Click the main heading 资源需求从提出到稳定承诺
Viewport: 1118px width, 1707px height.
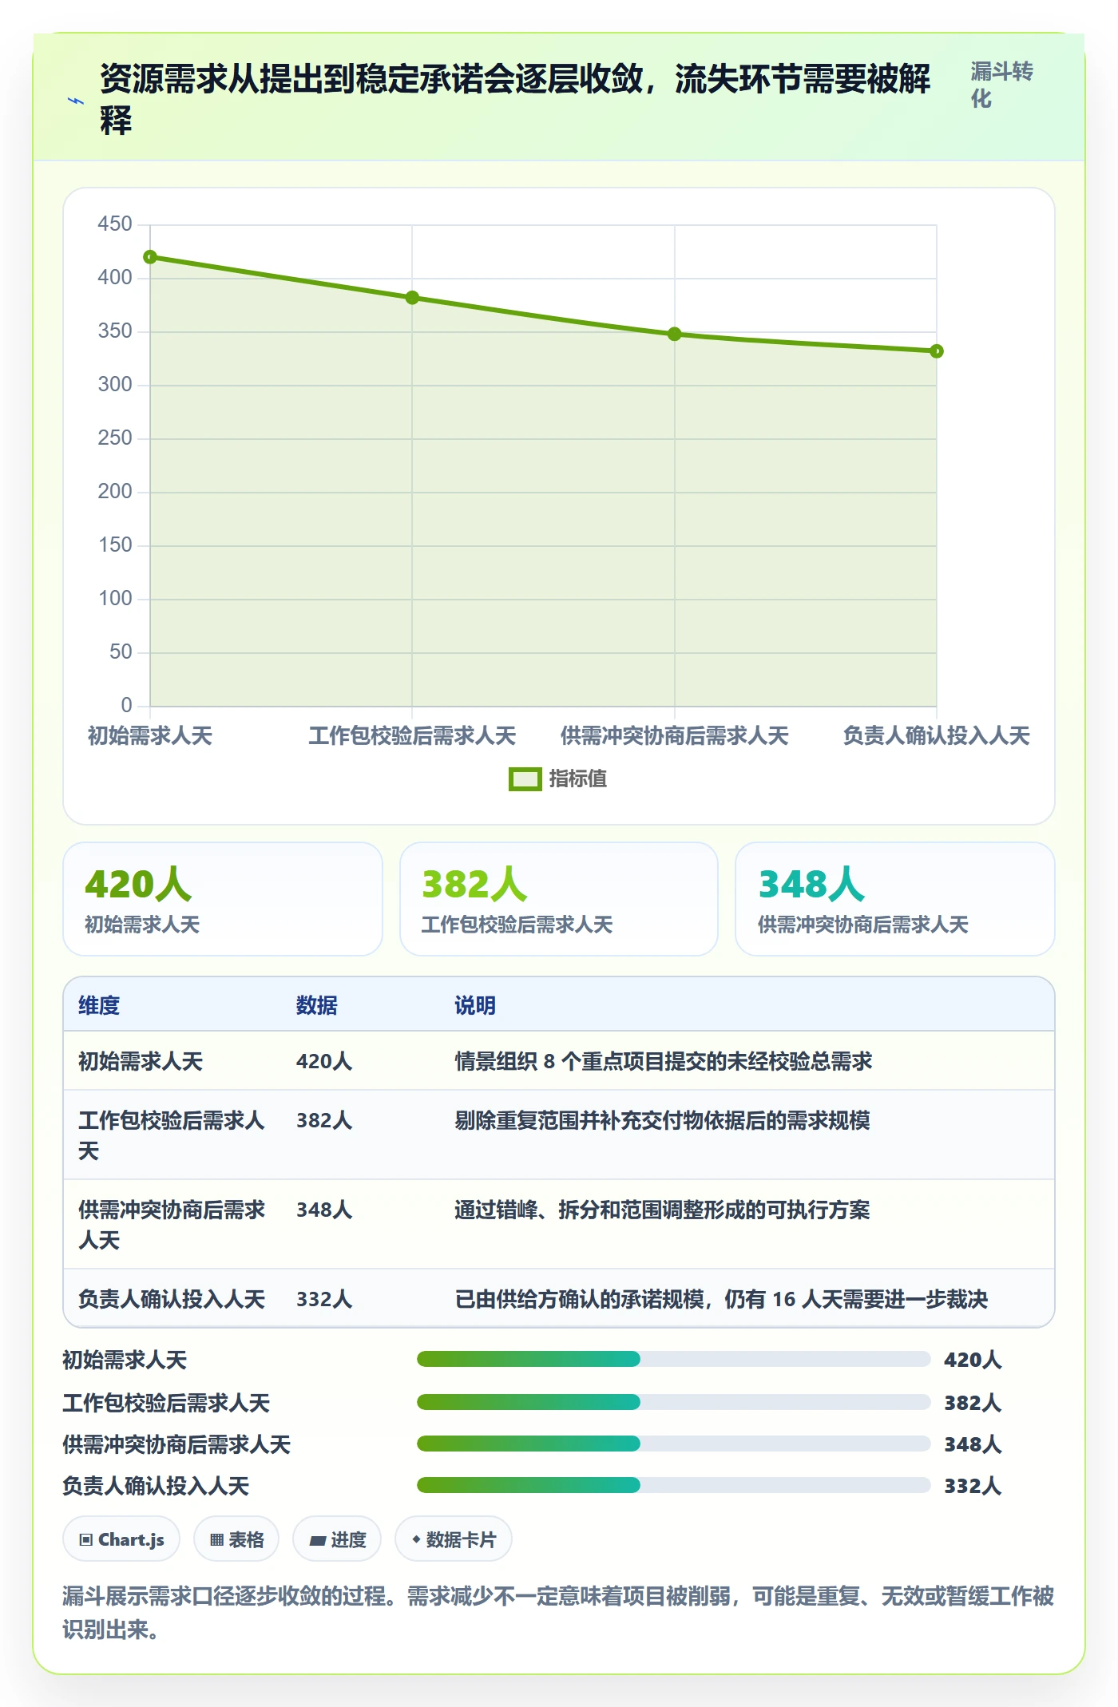click(515, 100)
